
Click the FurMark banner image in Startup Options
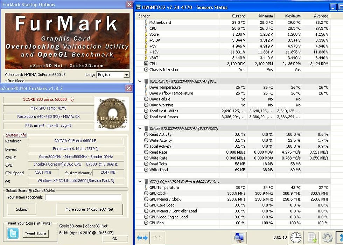coord(67,41)
